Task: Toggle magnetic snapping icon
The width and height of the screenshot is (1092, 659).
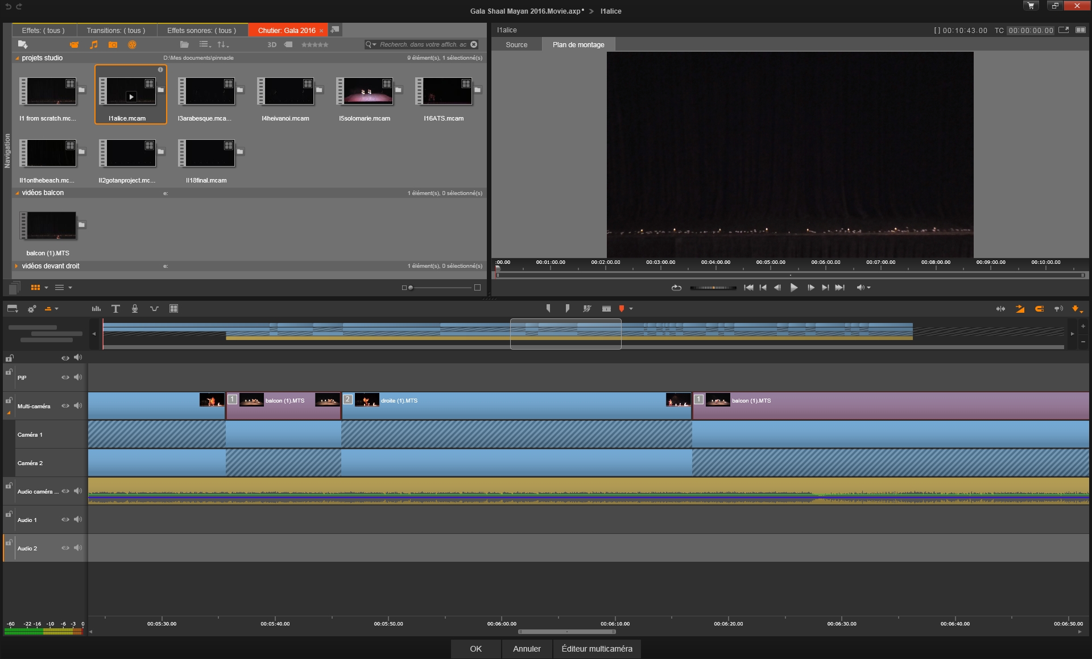Action: 1039,309
